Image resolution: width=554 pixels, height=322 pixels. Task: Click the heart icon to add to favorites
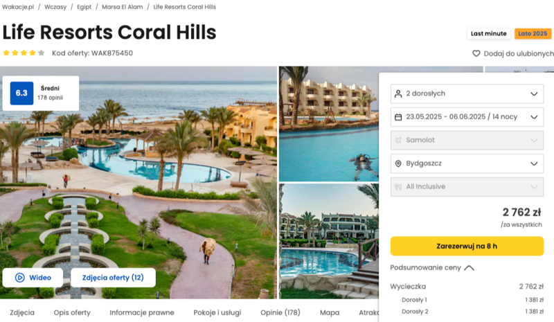coord(476,53)
